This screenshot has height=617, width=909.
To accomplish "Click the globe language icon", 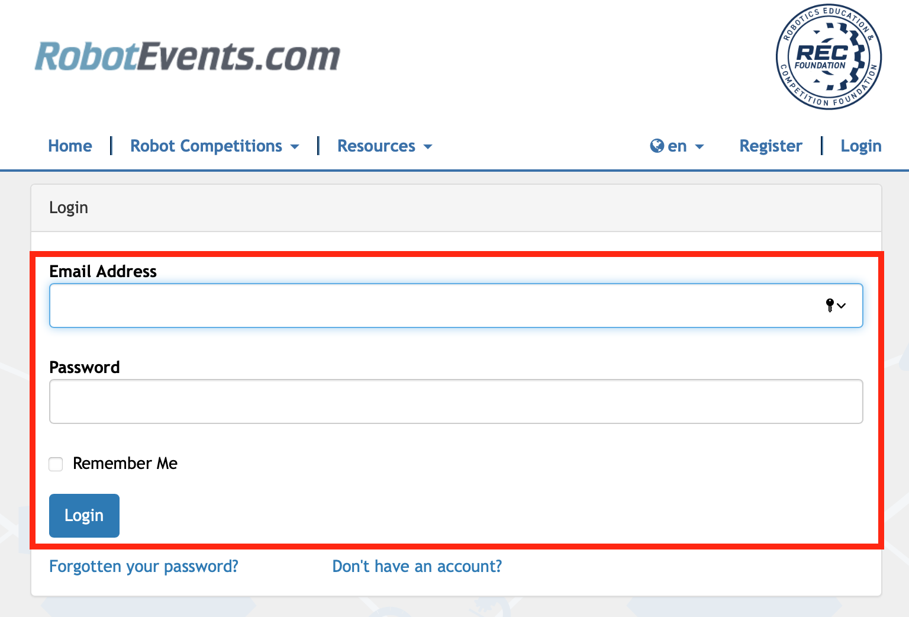I will click(657, 146).
